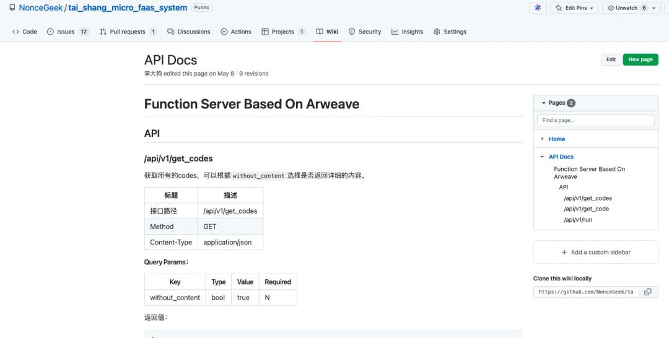669x338 pixels.
Task: Go to the Discussions tab
Action: 188,32
